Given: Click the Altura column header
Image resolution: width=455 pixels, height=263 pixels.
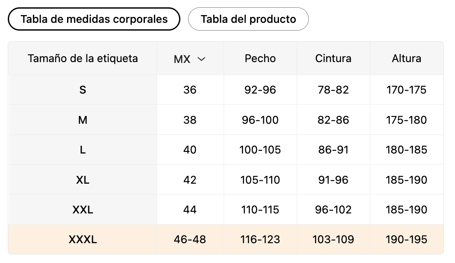Looking at the screenshot, I should (x=407, y=59).
